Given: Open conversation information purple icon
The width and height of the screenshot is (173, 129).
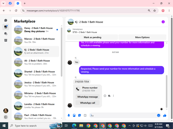Looking at the screenshot, I should coord(163,22).
